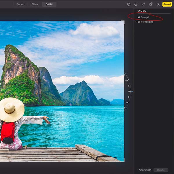Click the Herstel reset button
Viewport: 174px width, 174px height.
[161, 170]
